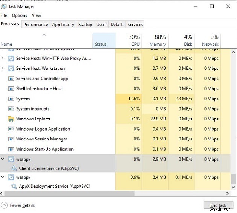Open the File menu
This screenshot has height=213, width=237.
(4, 15)
